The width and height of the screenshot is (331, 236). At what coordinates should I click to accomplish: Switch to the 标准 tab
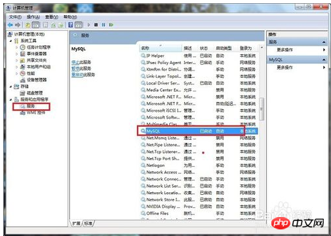click(x=88, y=224)
